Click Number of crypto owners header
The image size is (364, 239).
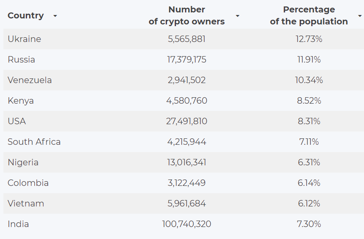tap(187, 15)
